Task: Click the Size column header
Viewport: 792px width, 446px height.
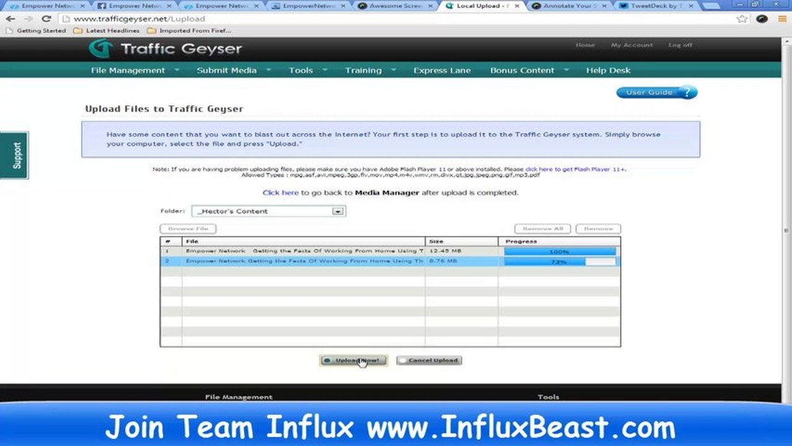Action: tap(461, 242)
